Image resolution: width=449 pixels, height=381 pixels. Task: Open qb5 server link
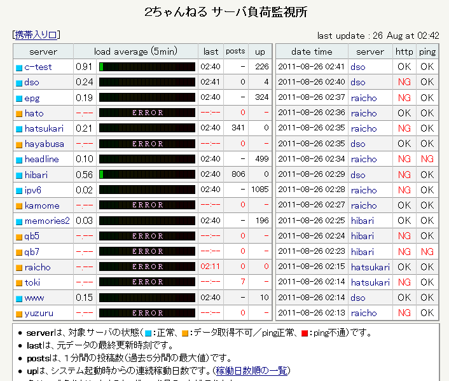point(32,237)
